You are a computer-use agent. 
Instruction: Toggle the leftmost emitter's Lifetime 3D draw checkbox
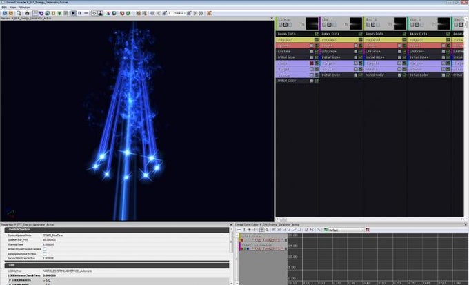[x=311, y=52]
